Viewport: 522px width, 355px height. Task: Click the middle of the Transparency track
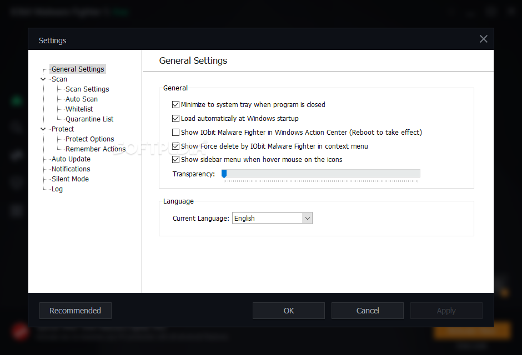pos(321,173)
